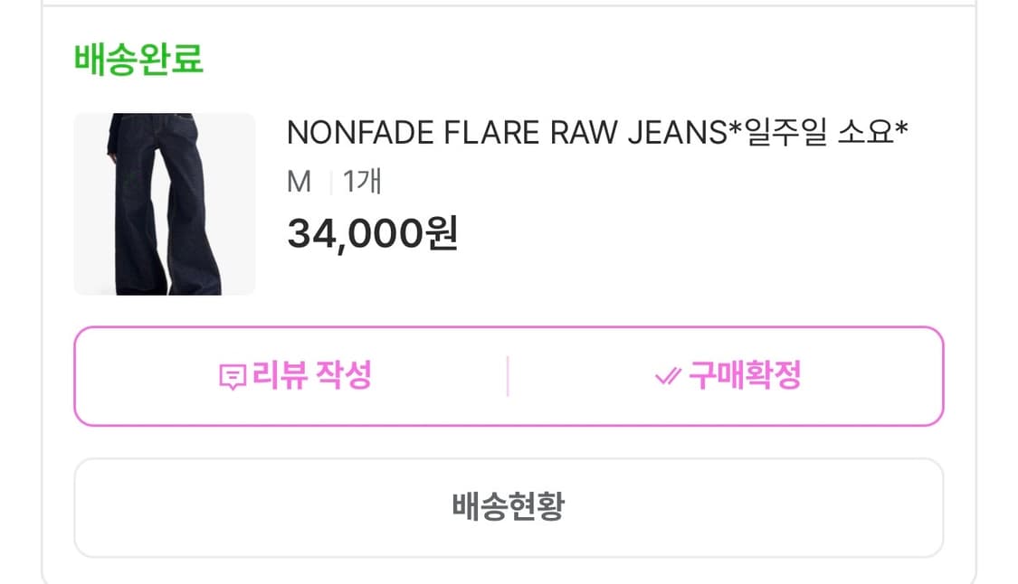Click the word RAW in the product title
The height and width of the screenshot is (584, 1018).
[x=569, y=133]
